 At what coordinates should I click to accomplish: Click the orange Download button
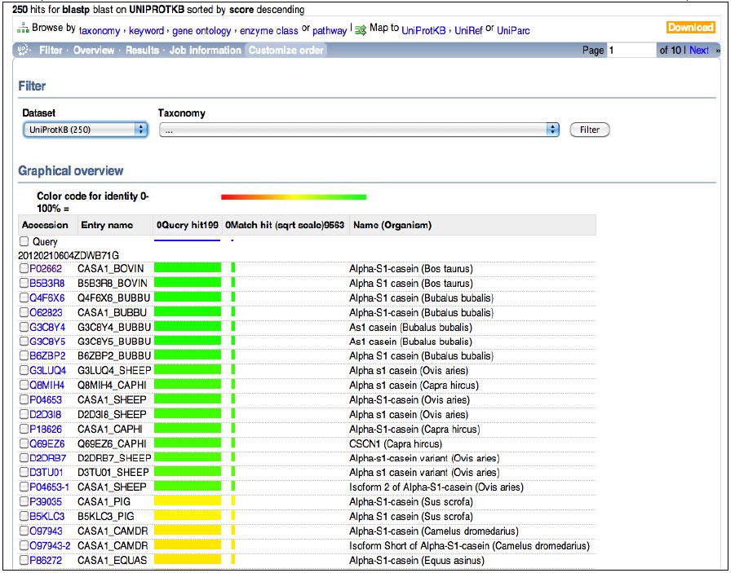pos(690,28)
